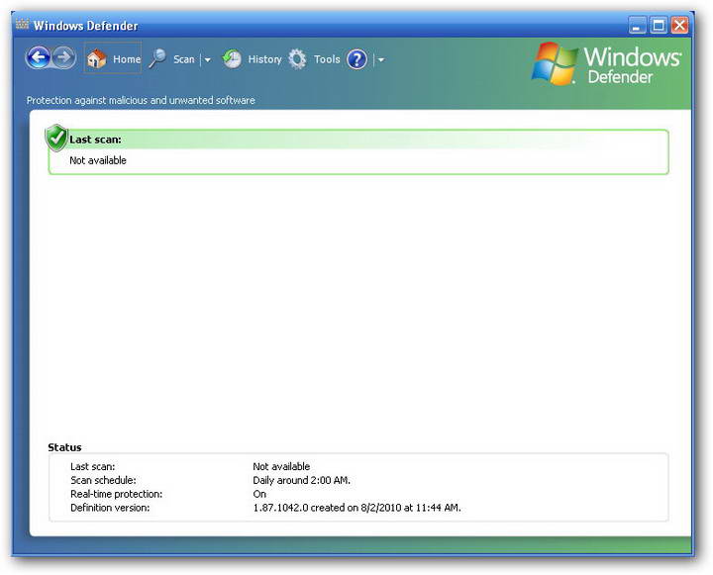
Task: Click 'Daily around 2:00 AM.' schedule value
Action: click(x=301, y=480)
